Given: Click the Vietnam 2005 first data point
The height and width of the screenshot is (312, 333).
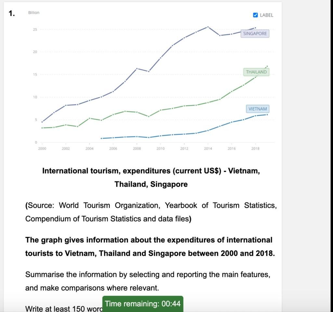Looking at the screenshot, I should point(101,138).
